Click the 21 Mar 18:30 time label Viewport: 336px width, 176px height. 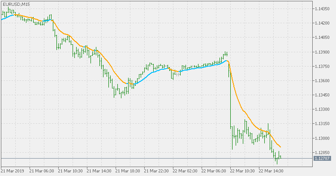pyautogui.click(x=128, y=171)
